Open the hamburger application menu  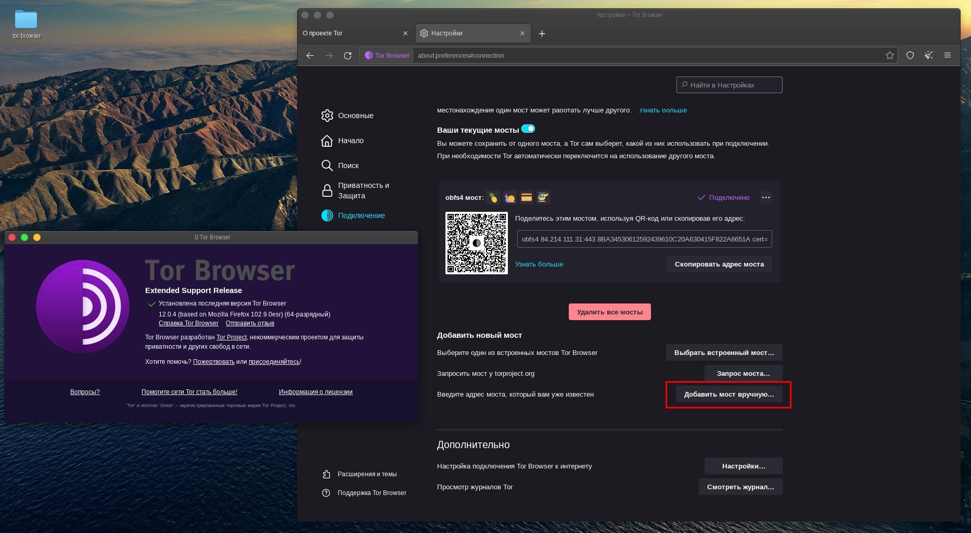tap(948, 55)
